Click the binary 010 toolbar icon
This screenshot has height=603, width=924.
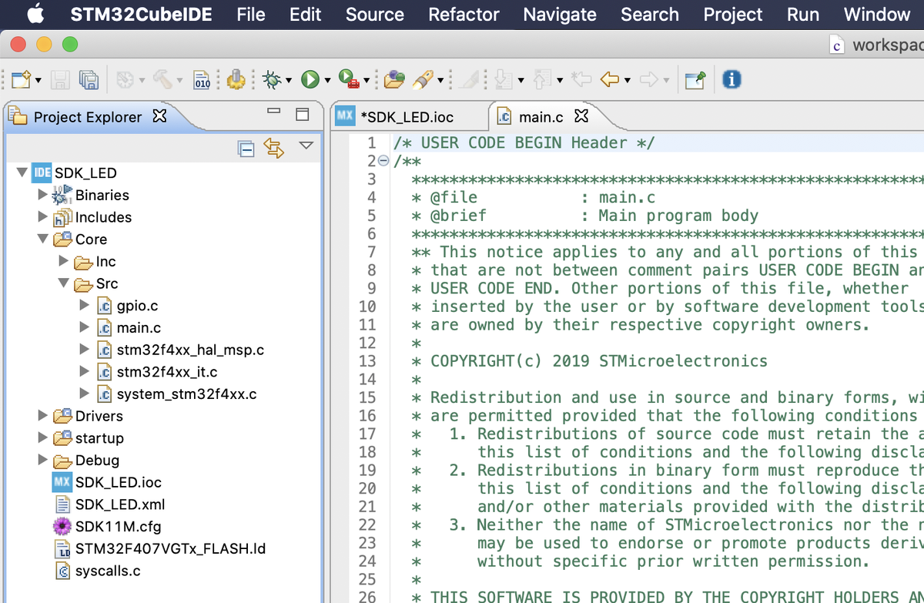point(202,79)
